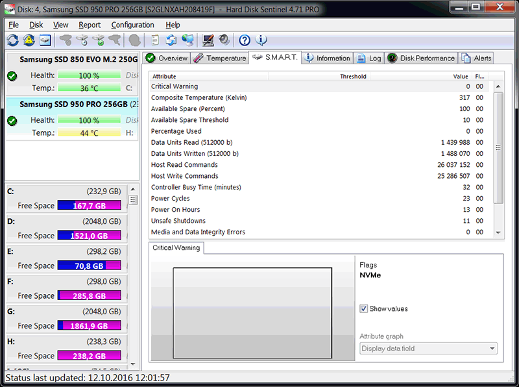Screen dimensions: 519x387
Task: Select Media and Data Integrity Errors row
Action: (319, 232)
